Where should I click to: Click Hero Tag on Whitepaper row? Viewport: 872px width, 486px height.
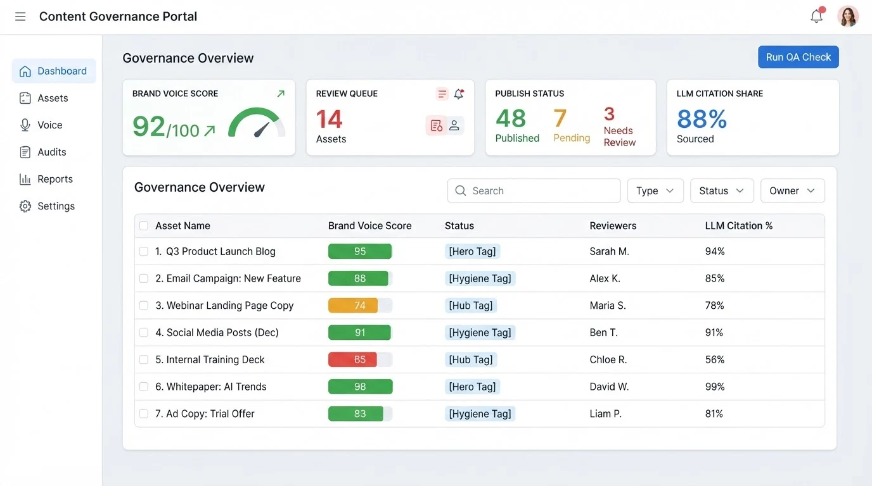tap(472, 387)
